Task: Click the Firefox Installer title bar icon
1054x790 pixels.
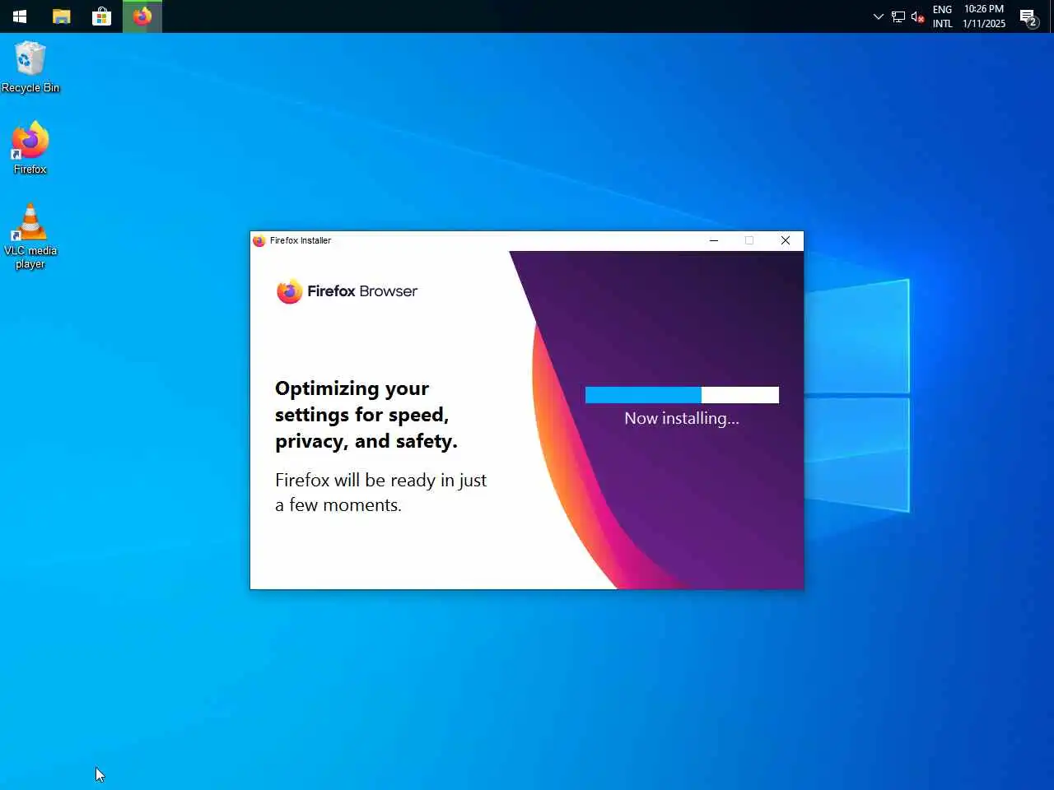Action: pos(259,241)
